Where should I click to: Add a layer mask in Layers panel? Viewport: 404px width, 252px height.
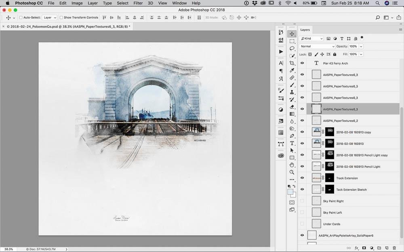364,248
